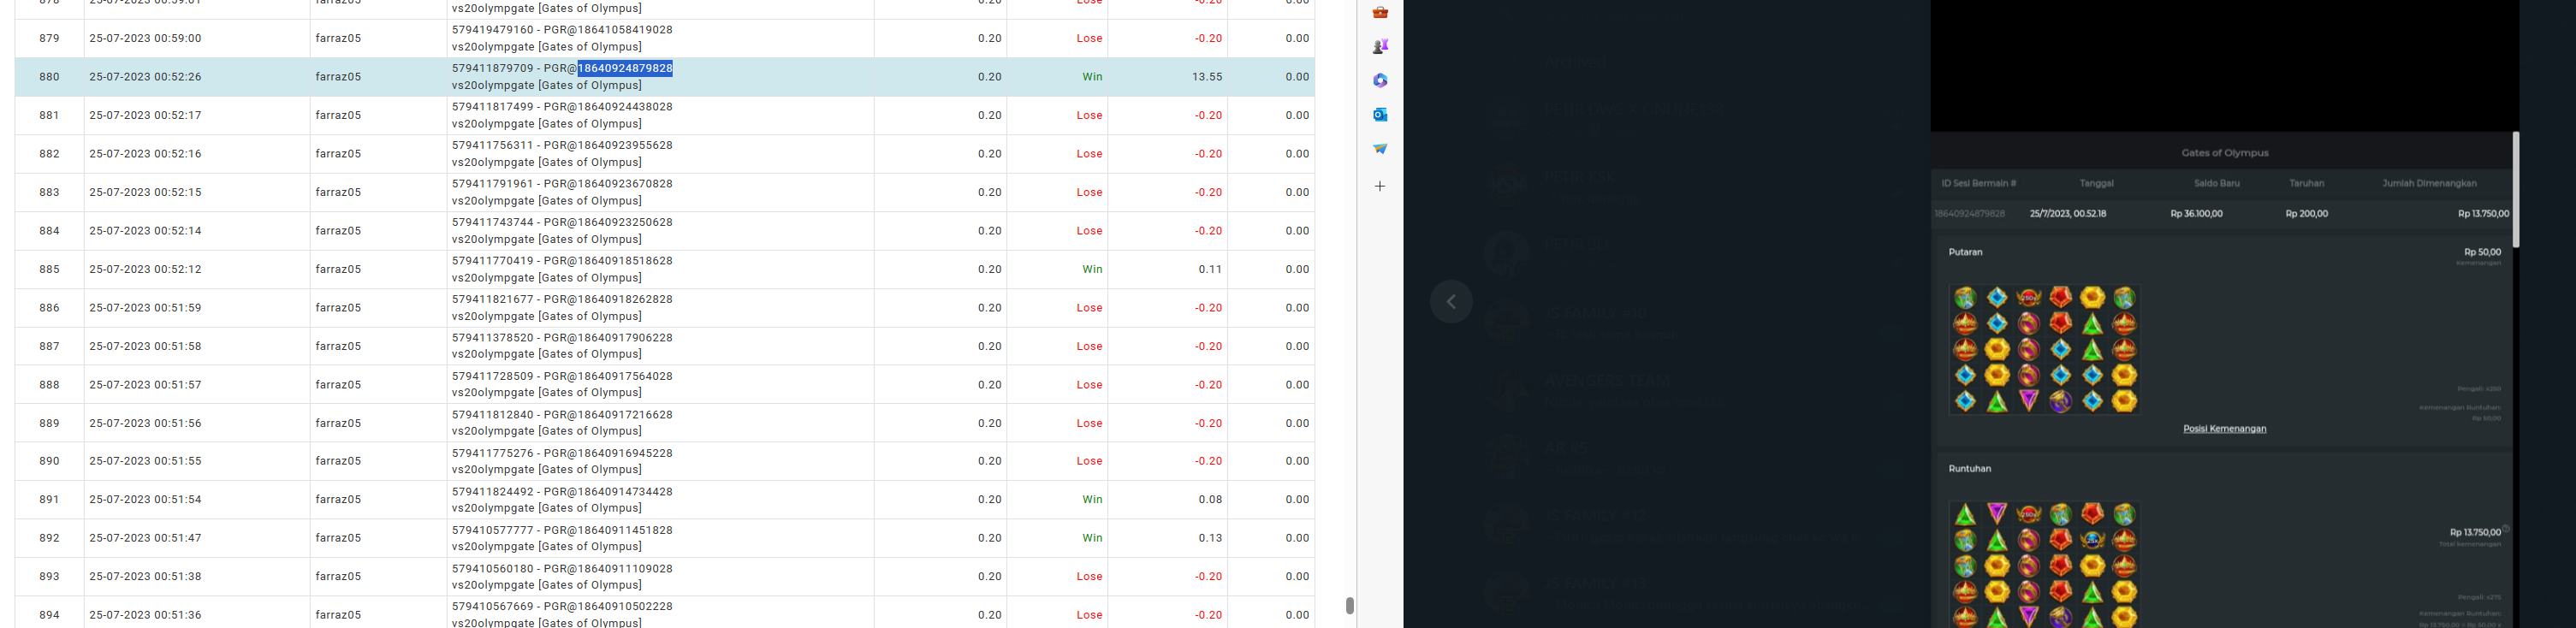Viewport: 2576px width, 628px height.
Task: Click the Win status in row 880
Action: pos(1092,77)
